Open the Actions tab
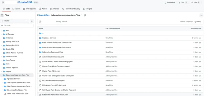The image size is (204, 96). pos(43,9)
